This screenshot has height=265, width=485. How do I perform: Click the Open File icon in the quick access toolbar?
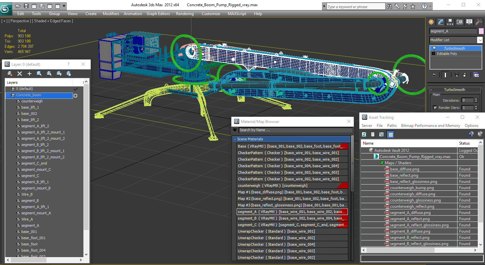point(18,6)
